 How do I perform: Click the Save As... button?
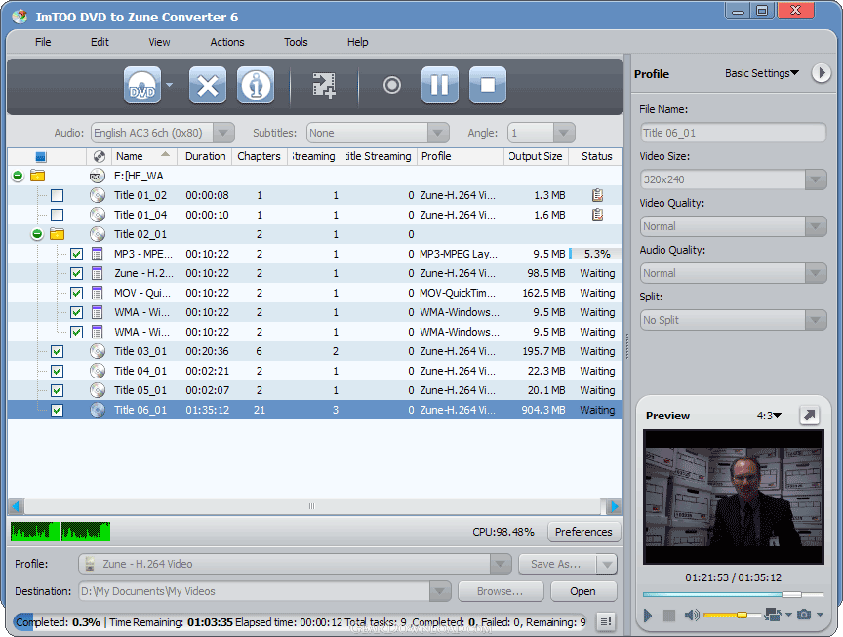pos(556,564)
